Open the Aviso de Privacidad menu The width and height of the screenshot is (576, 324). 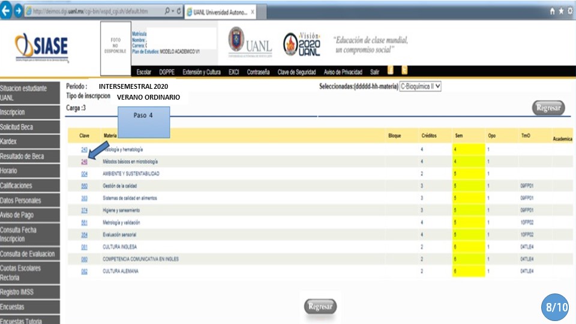343,72
